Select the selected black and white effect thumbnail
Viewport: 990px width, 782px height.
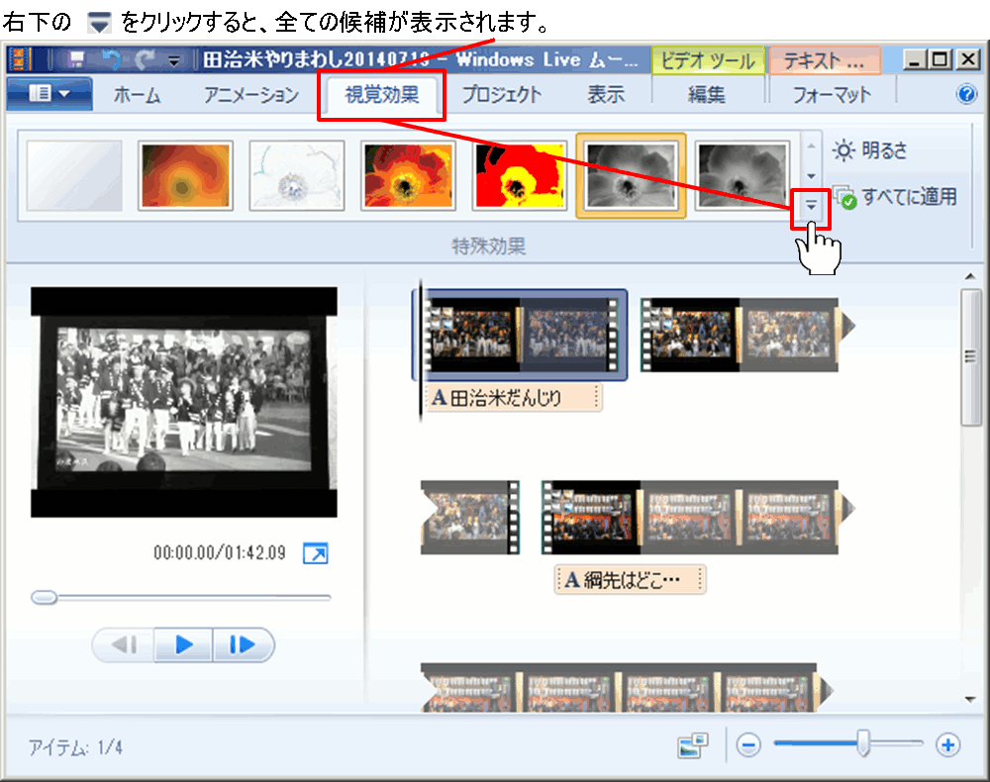tap(631, 175)
